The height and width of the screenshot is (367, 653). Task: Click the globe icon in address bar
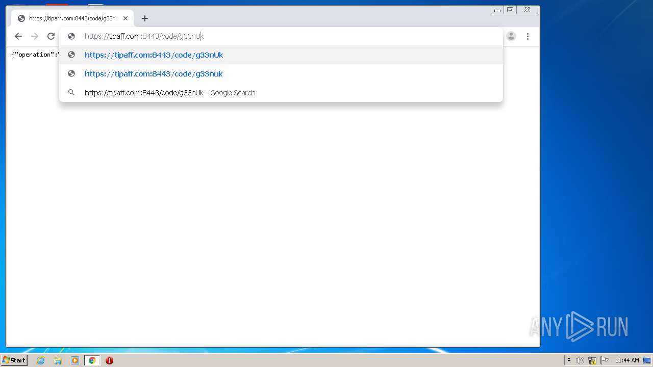click(x=71, y=36)
